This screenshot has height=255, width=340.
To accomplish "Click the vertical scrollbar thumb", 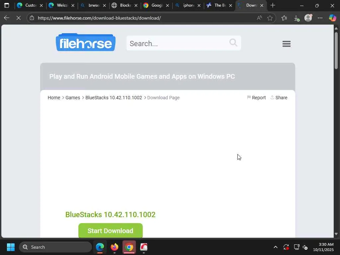I will [x=336, y=50].
